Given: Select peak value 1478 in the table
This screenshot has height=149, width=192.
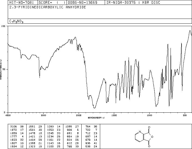Looking at the screenshot, I should click(x=32, y=133).
